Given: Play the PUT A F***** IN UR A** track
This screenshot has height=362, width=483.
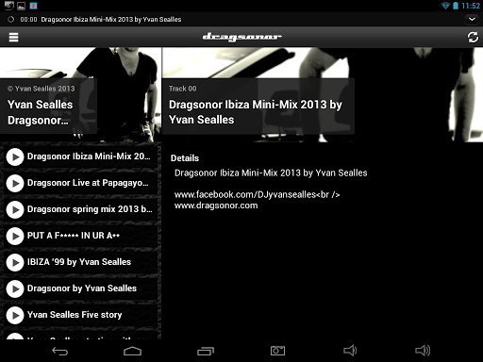Looking at the screenshot, I should point(15,236).
